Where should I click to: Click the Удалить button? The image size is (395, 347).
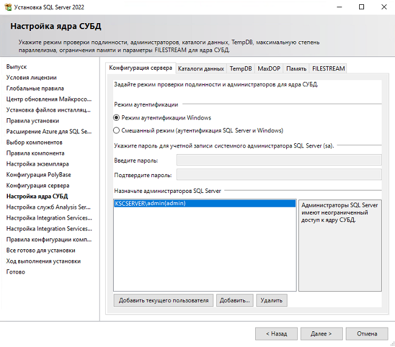272,300
